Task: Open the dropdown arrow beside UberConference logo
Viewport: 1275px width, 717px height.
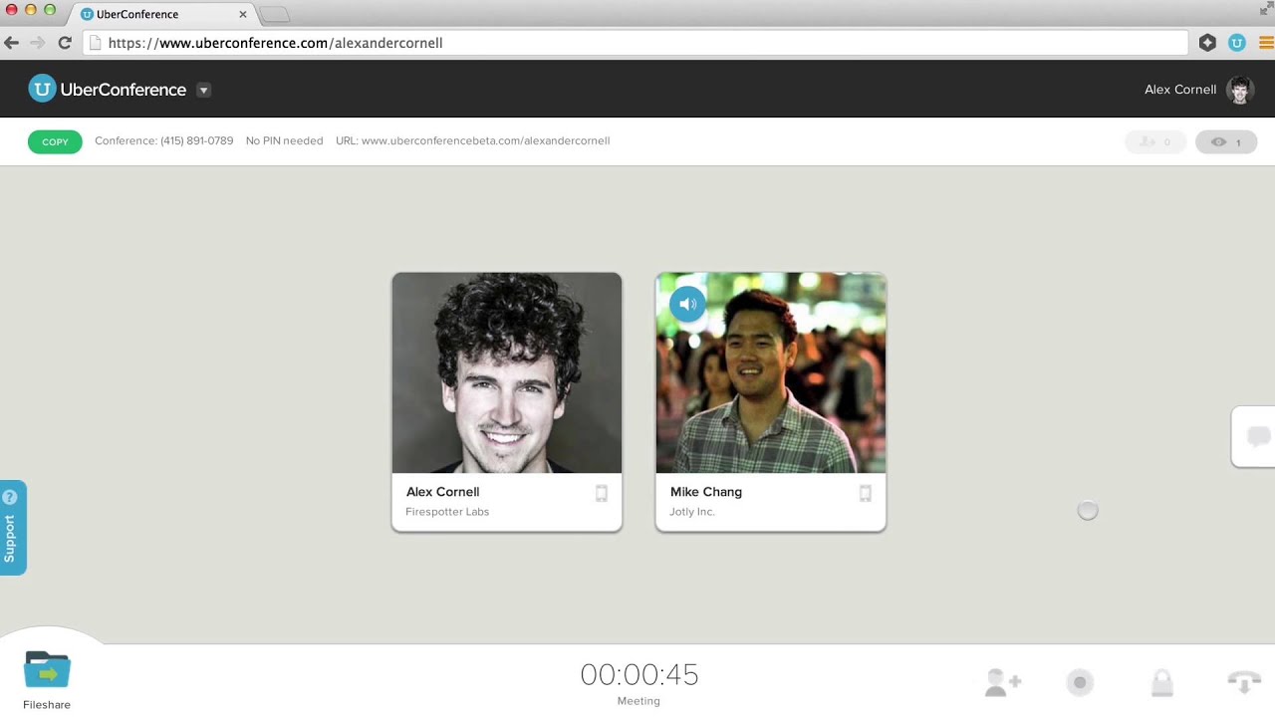Action: pyautogui.click(x=203, y=90)
